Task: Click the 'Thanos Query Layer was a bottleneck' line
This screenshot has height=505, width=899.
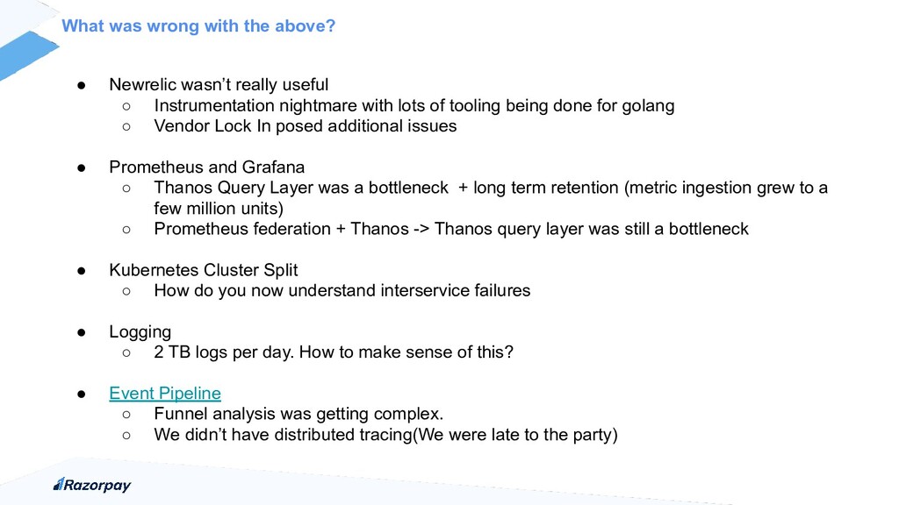Action: pyautogui.click(x=490, y=188)
